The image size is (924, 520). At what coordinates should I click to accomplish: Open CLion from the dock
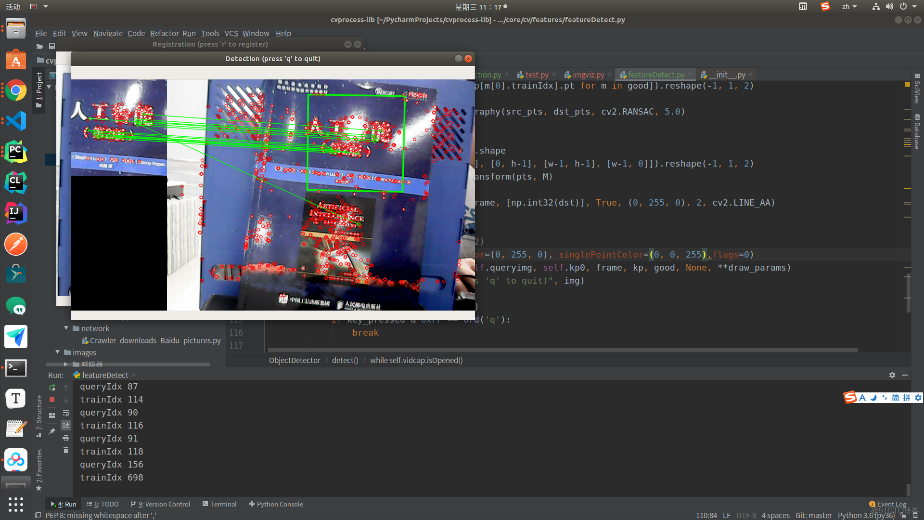[16, 182]
